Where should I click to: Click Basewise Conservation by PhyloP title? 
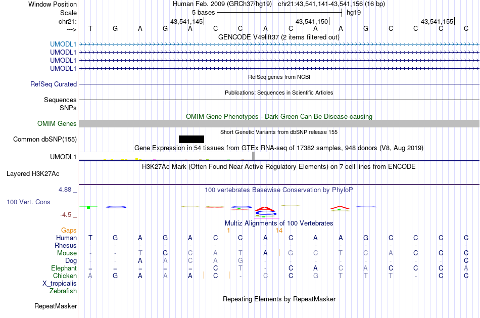click(279, 190)
